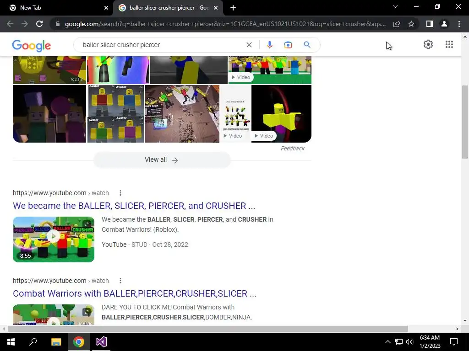Open the Windows Start menu
The image size is (469, 351).
click(x=11, y=342)
